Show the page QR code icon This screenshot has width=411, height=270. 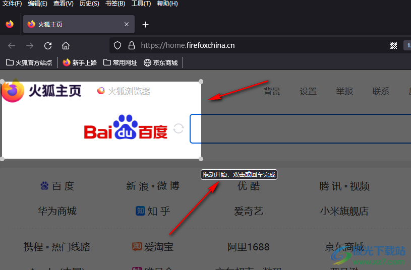point(393,45)
